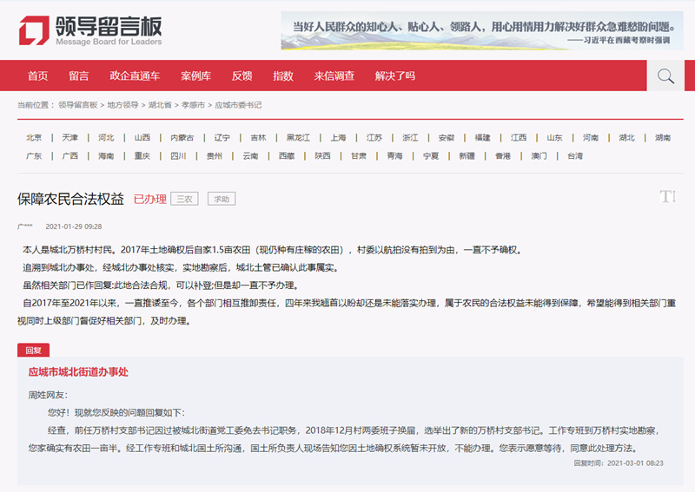This screenshot has width=695, height=492.
Task: Open the 首页 menu item
Action: tap(37, 75)
